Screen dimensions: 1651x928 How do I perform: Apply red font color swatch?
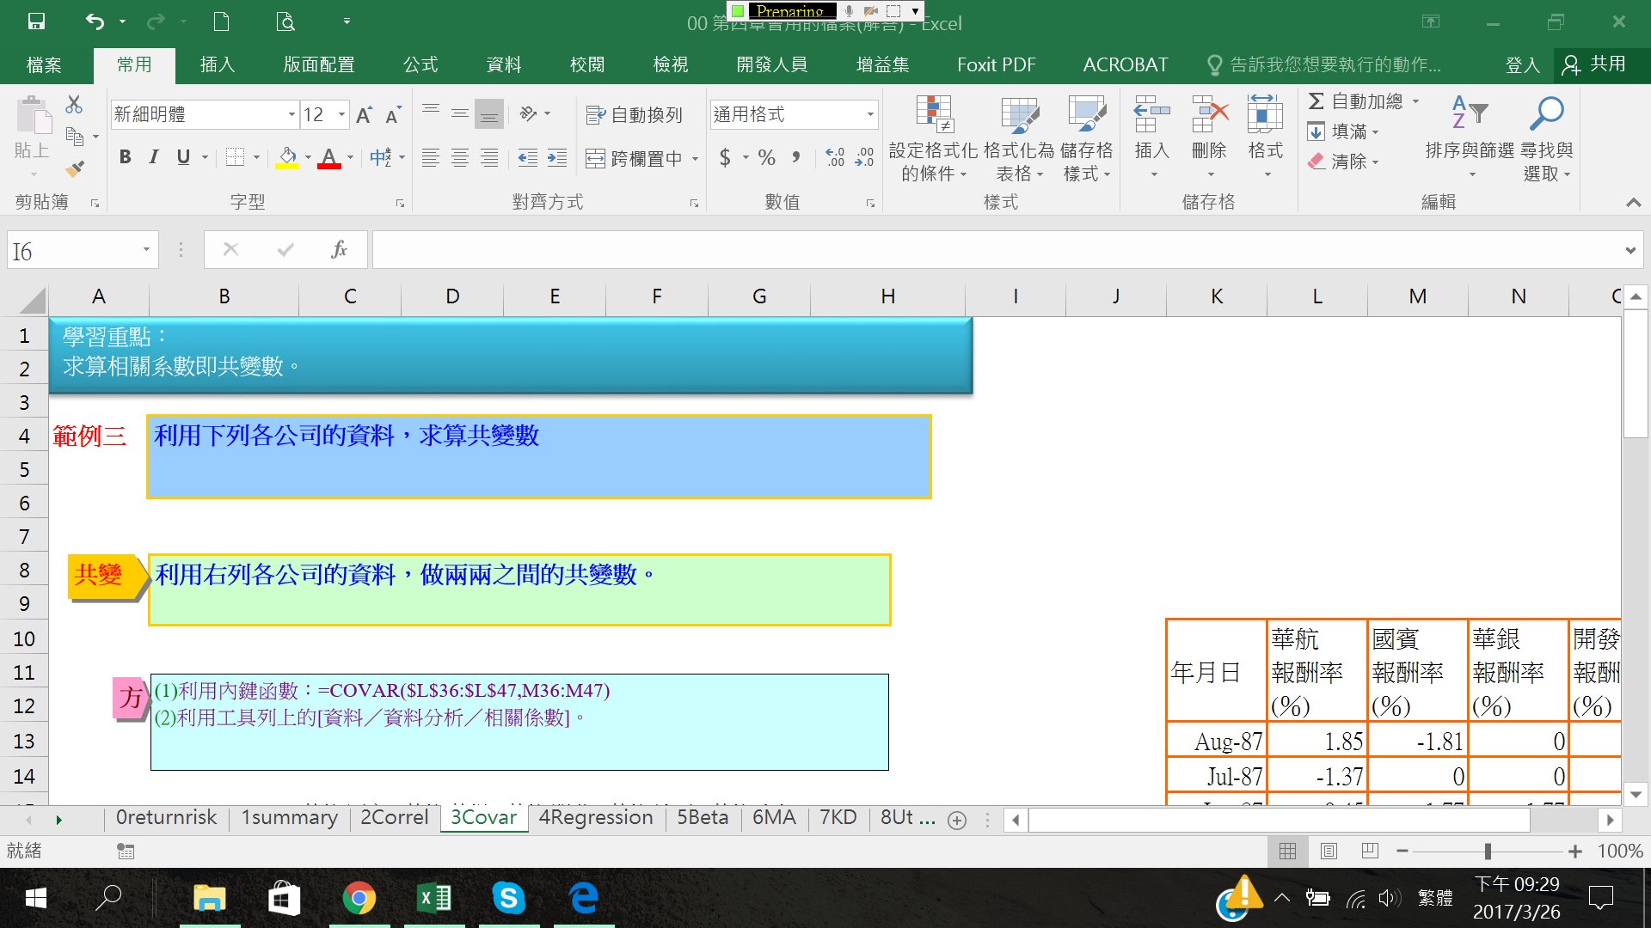(329, 157)
